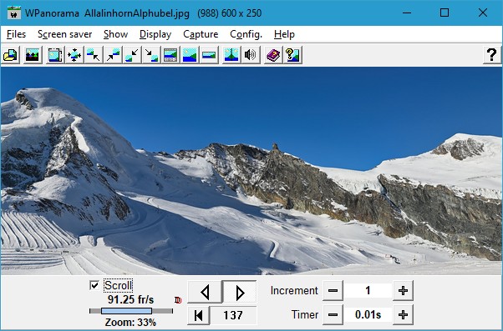Center the window with the four-arrows icon

(x=74, y=55)
